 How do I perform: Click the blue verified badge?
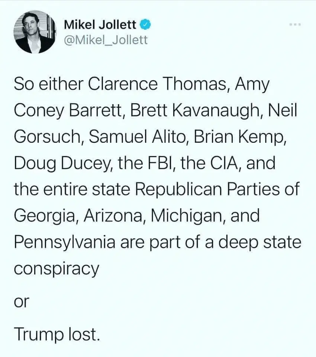[x=145, y=25]
